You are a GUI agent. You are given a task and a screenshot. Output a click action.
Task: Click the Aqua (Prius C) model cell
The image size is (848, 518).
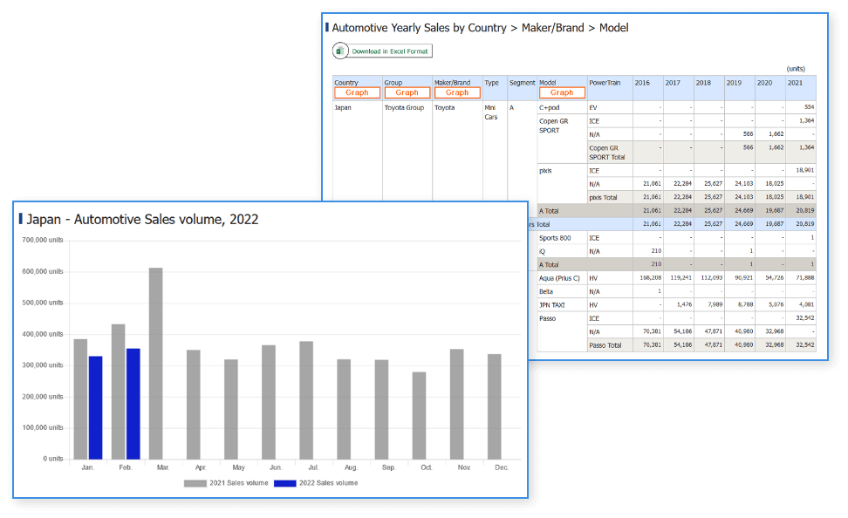click(560, 278)
